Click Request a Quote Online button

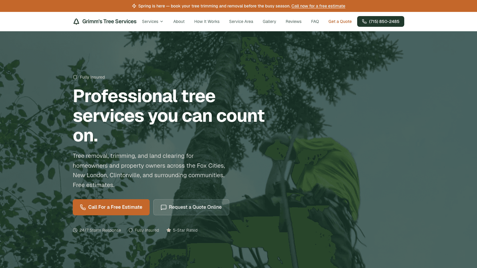click(x=191, y=207)
